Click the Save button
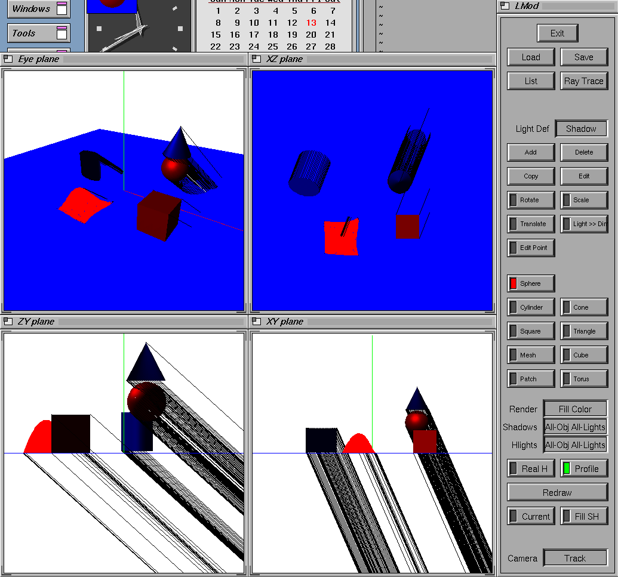This screenshot has width=618, height=577. [584, 57]
